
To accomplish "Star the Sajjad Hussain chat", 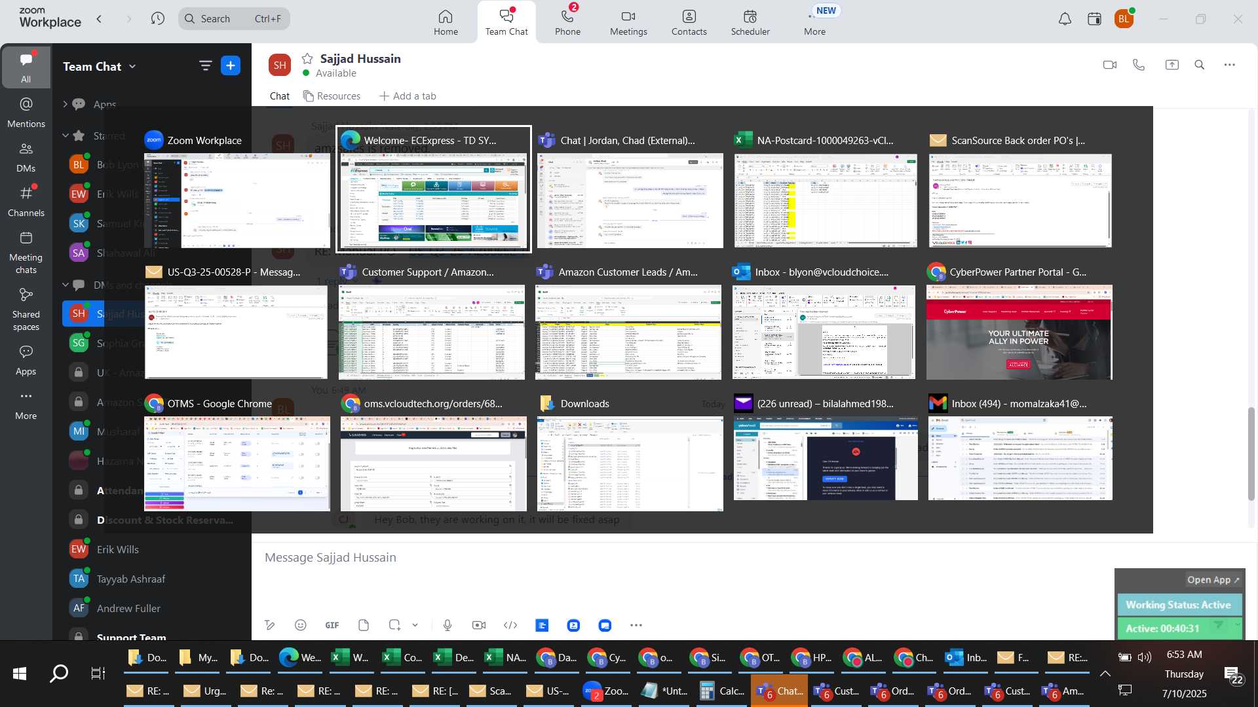I will (x=307, y=58).
